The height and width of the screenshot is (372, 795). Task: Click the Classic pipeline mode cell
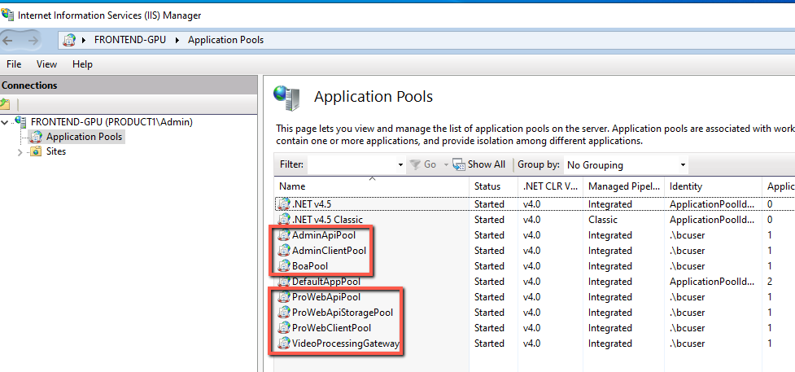coord(603,220)
